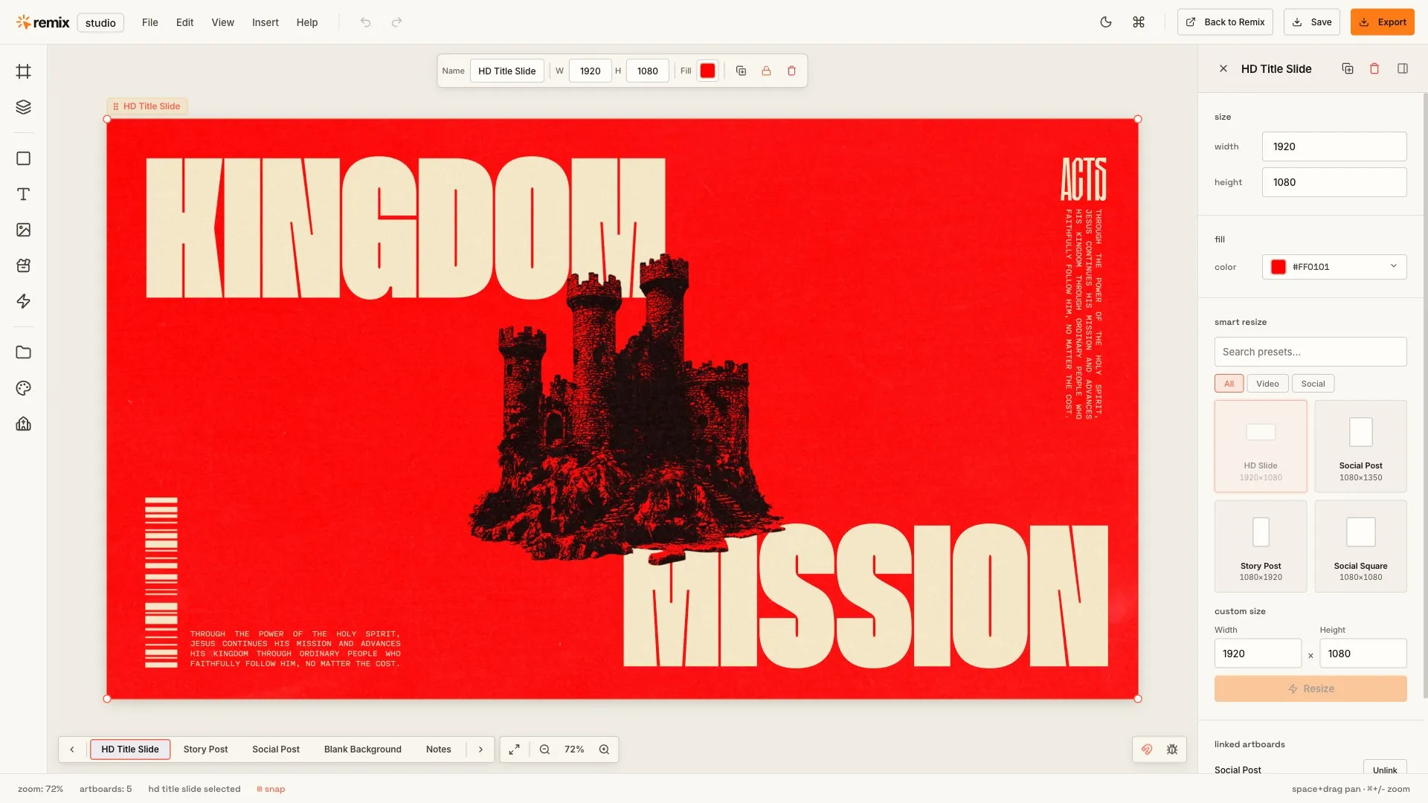The width and height of the screenshot is (1428, 803).
Task: Click the #FF0101 color swatch
Action: 1279,267
